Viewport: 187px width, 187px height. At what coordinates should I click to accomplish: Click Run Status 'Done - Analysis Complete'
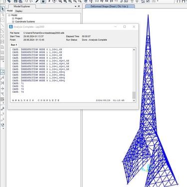click(94, 40)
